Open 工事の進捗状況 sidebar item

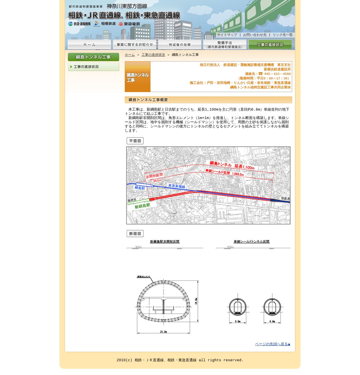[93, 67]
